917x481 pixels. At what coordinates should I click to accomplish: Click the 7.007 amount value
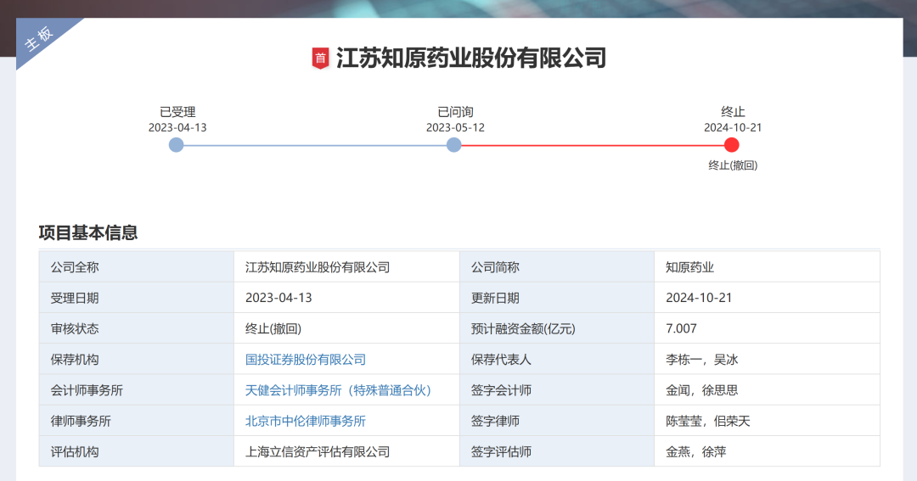click(681, 328)
